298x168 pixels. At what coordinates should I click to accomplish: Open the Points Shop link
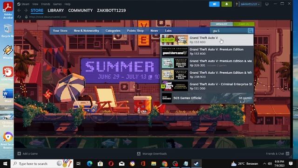click(x=135, y=31)
